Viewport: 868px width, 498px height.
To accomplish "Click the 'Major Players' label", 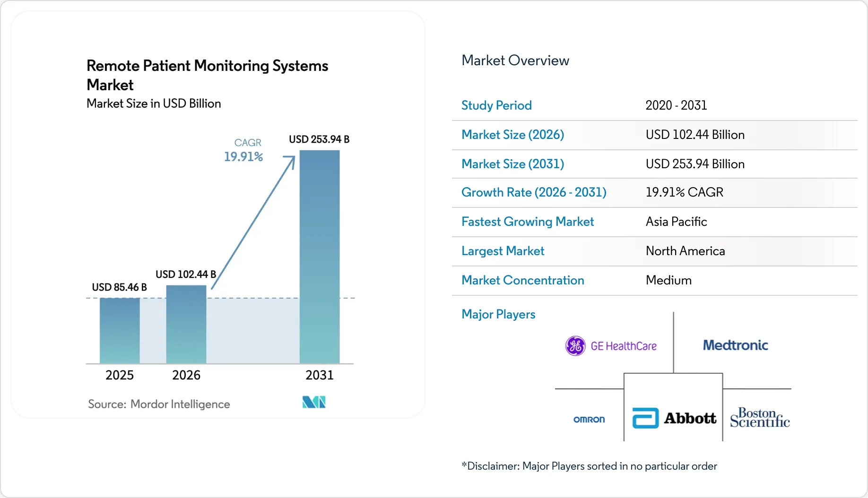I will [x=498, y=314].
